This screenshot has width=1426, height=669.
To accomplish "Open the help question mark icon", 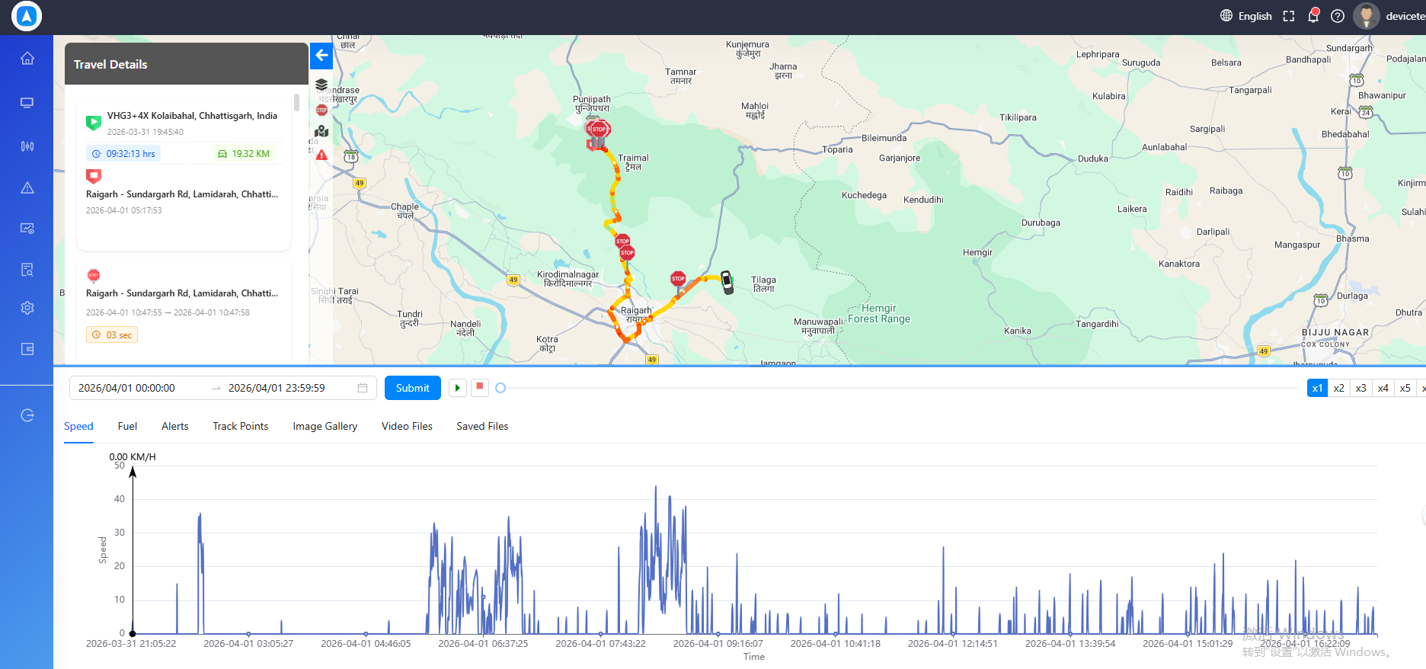I will point(1338,16).
